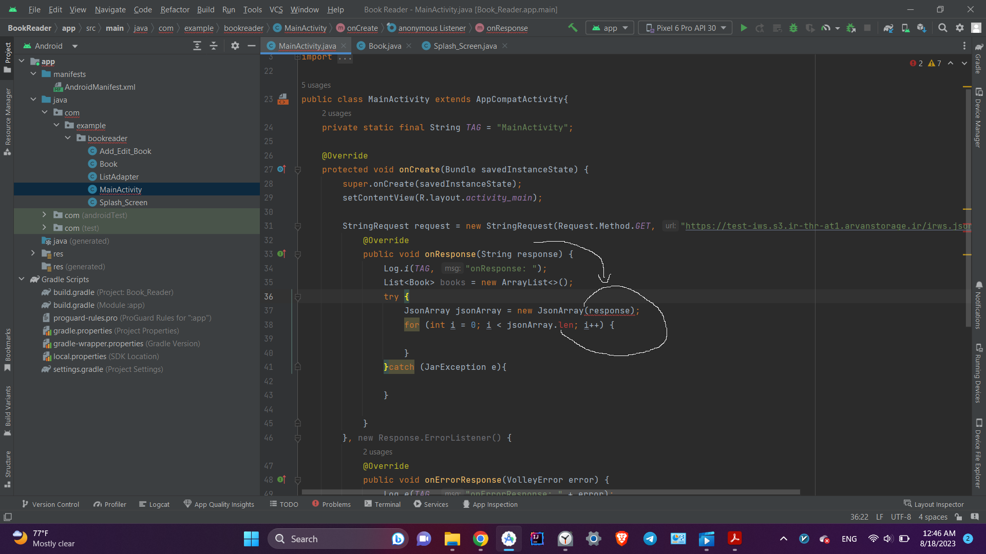This screenshot has height=554, width=986.
Task: Click the Debug app bug icon
Action: [793, 28]
